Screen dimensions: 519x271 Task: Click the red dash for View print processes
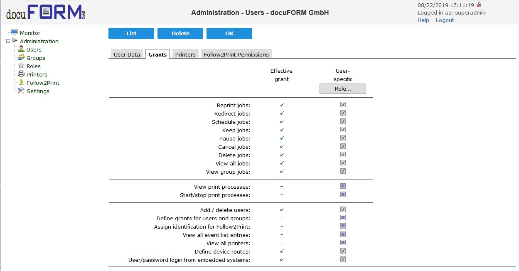click(x=282, y=187)
